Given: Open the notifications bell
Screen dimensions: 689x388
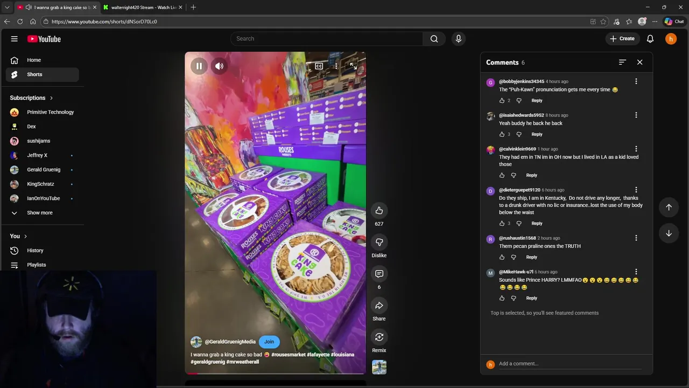Looking at the screenshot, I should 650,39.
